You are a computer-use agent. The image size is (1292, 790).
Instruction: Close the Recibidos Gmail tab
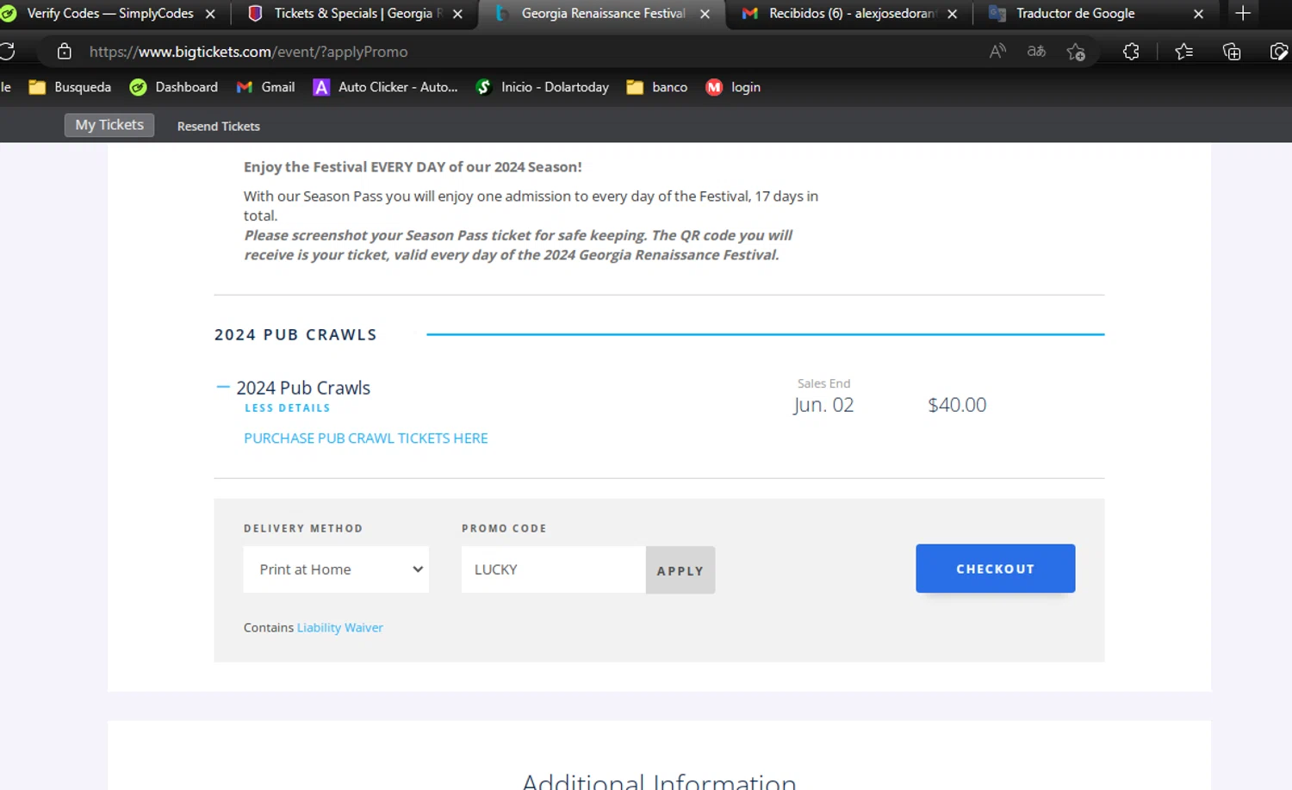point(952,14)
